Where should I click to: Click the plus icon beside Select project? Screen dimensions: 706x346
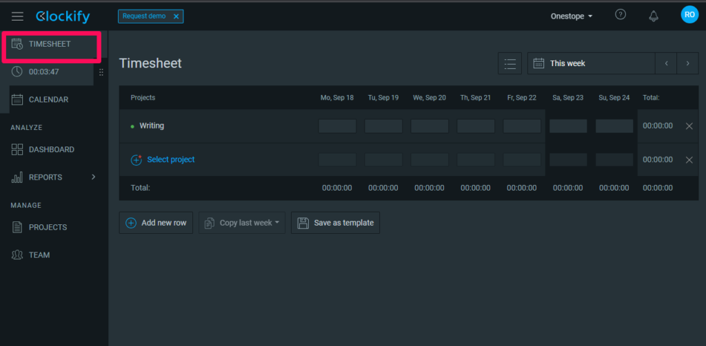[137, 160]
